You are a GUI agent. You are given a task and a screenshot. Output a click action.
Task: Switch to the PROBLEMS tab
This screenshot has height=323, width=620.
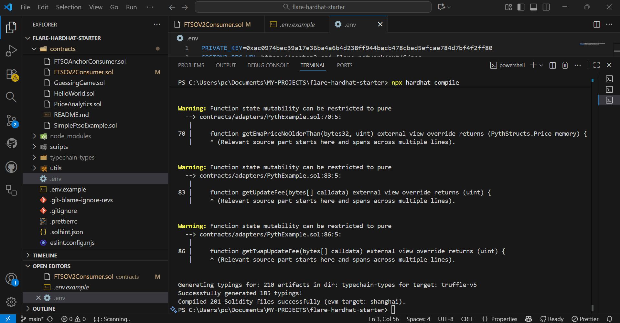pyautogui.click(x=191, y=65)
